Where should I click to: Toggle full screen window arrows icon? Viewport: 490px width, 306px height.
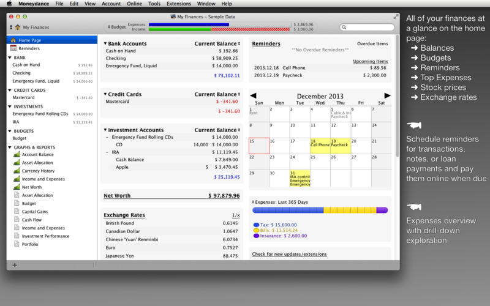396,17
